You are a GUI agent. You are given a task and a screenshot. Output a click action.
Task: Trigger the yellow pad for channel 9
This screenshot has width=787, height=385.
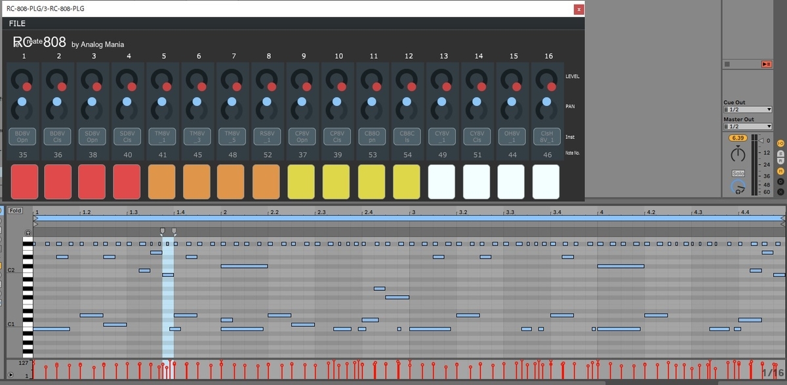302,182
